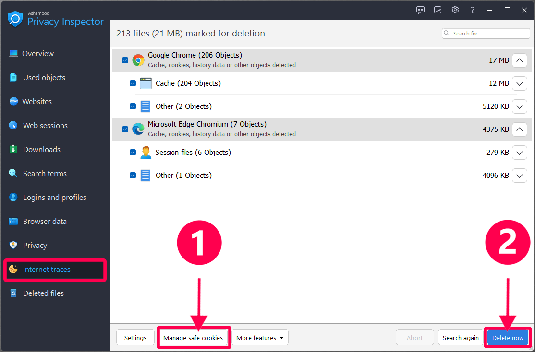The width and height of the screenshot is (535, 352).
Task: Click the Cache window icon under Chrome
Action: click(x=146, y=83)
